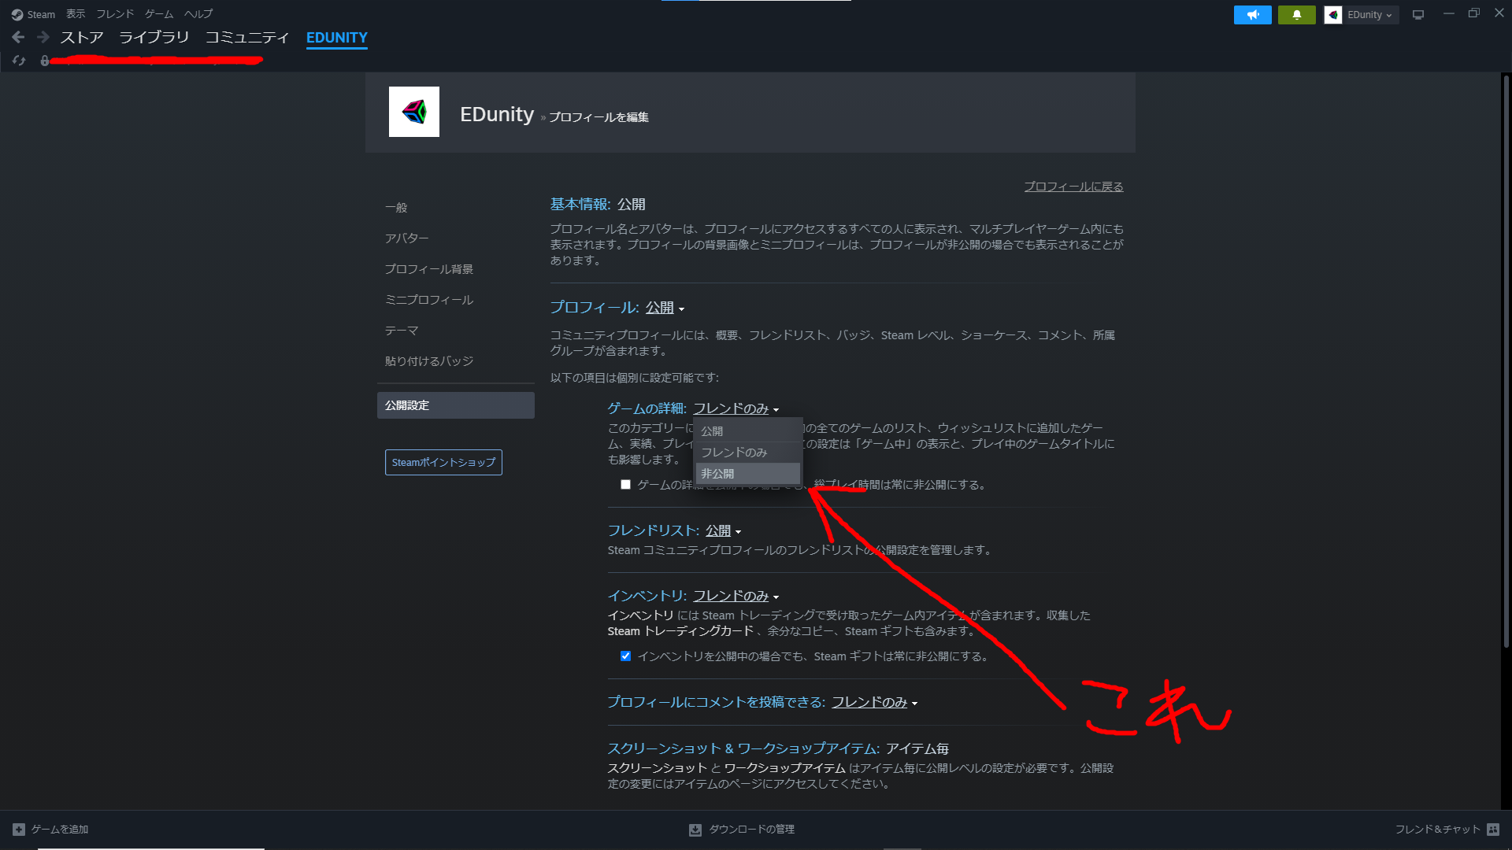Open the Steam announcements megaphone icon

pos(1252,14)
